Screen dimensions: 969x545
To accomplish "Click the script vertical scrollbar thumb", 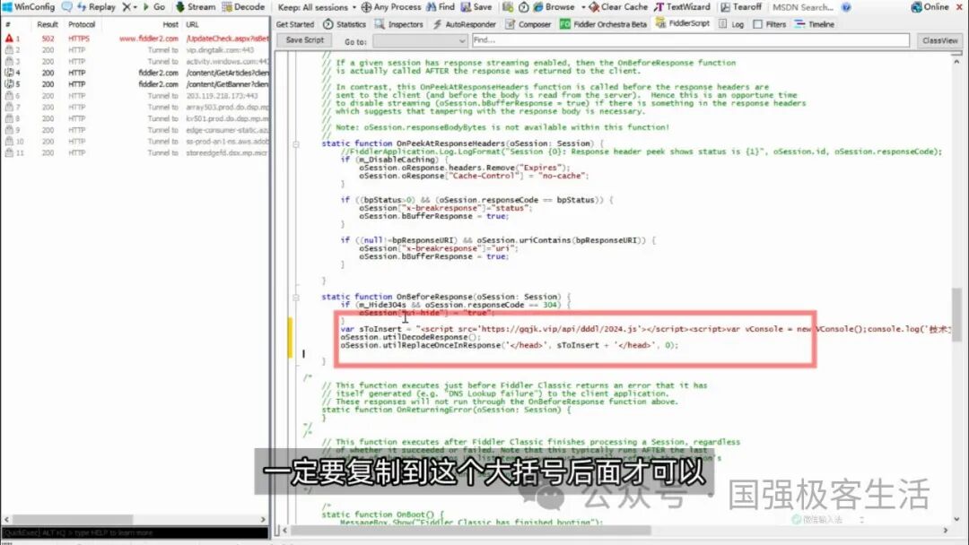I will (956, 315).
